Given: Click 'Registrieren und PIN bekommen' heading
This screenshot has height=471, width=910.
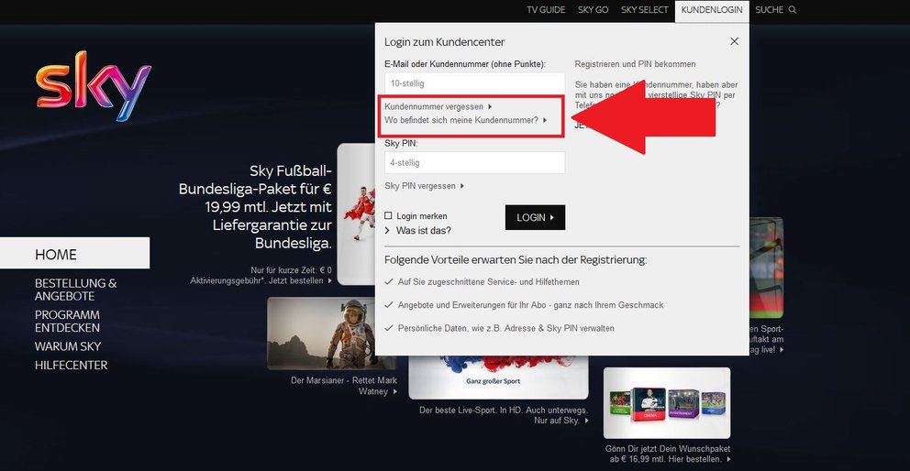Looking at the screenshot, I should (635, 64).
